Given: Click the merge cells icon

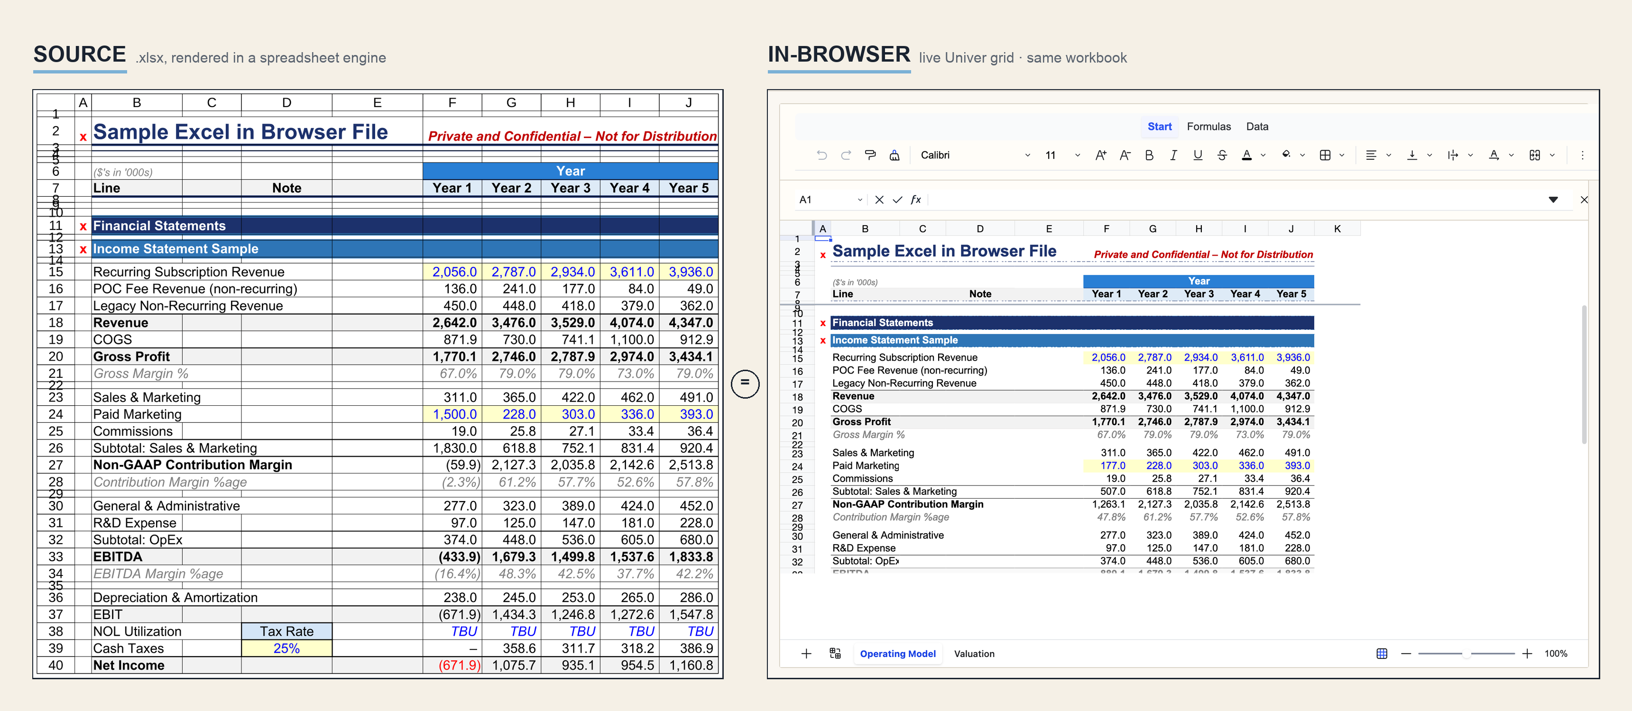Looking at the screenshot, I should pos(1534,155).
